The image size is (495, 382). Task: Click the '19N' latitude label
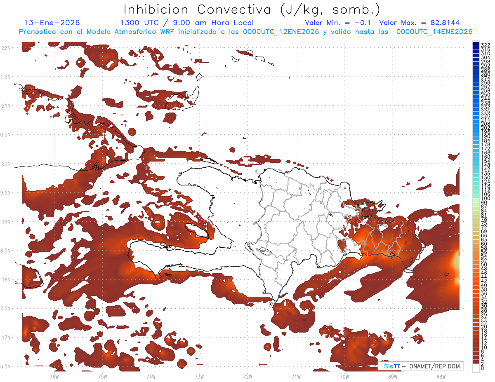click(x=7, y=222)
